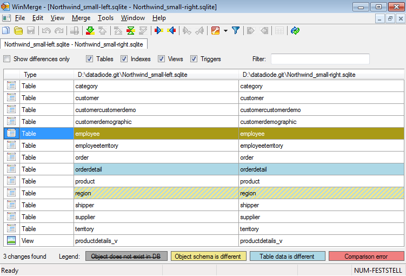
Task: Click the Undo arrow icon
Action: click(x=46, y=31)
